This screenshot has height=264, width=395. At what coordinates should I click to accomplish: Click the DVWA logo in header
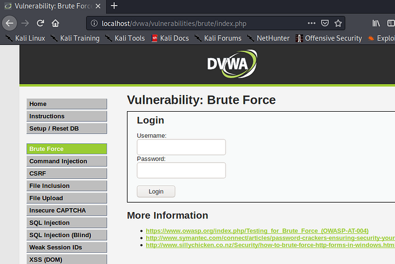point(232,64)
